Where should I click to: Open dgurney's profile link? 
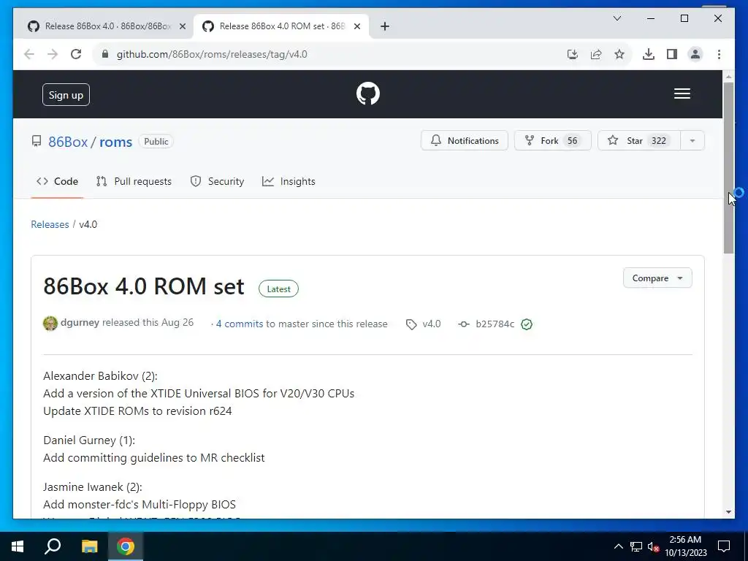click(80, 322)
